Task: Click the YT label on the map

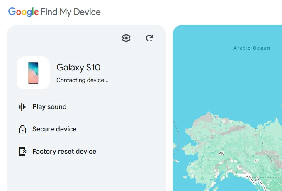Action: pos(256,161)
